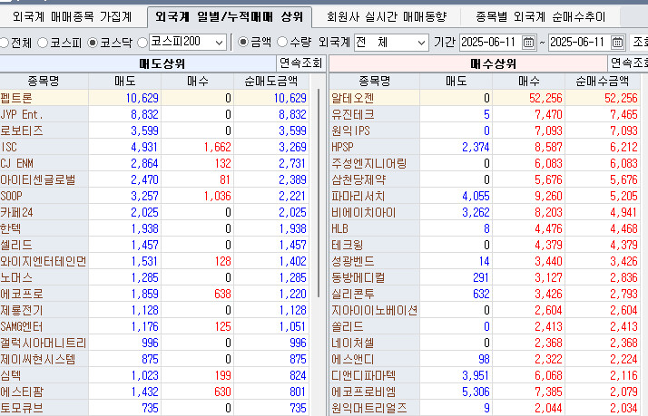Click 연속조회 button in 매도상위 panel

[x=300, y=63]
